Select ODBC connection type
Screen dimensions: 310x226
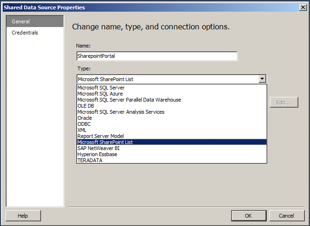pos(172,124)
